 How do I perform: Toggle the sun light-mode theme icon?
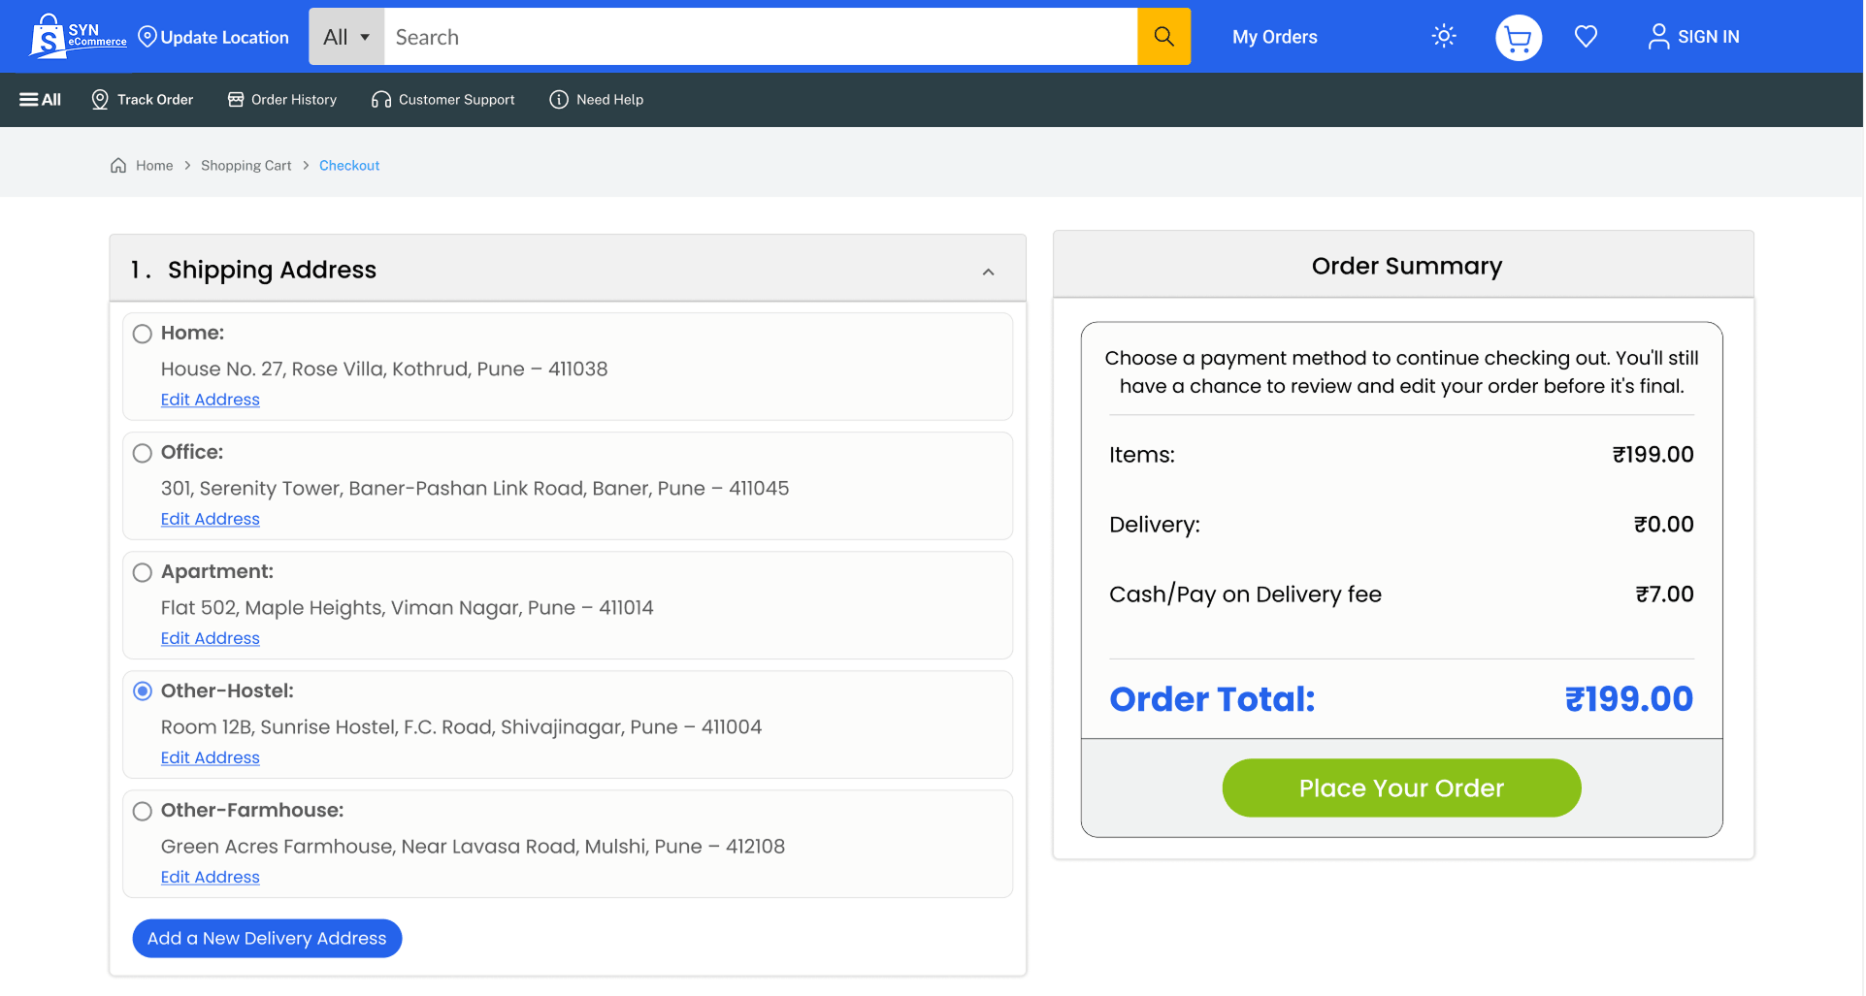click(1443, 37)
